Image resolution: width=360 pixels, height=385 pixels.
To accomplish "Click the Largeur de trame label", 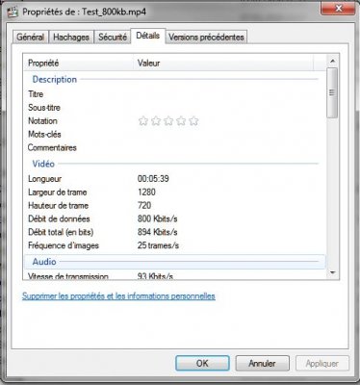I will click(58, 192).
